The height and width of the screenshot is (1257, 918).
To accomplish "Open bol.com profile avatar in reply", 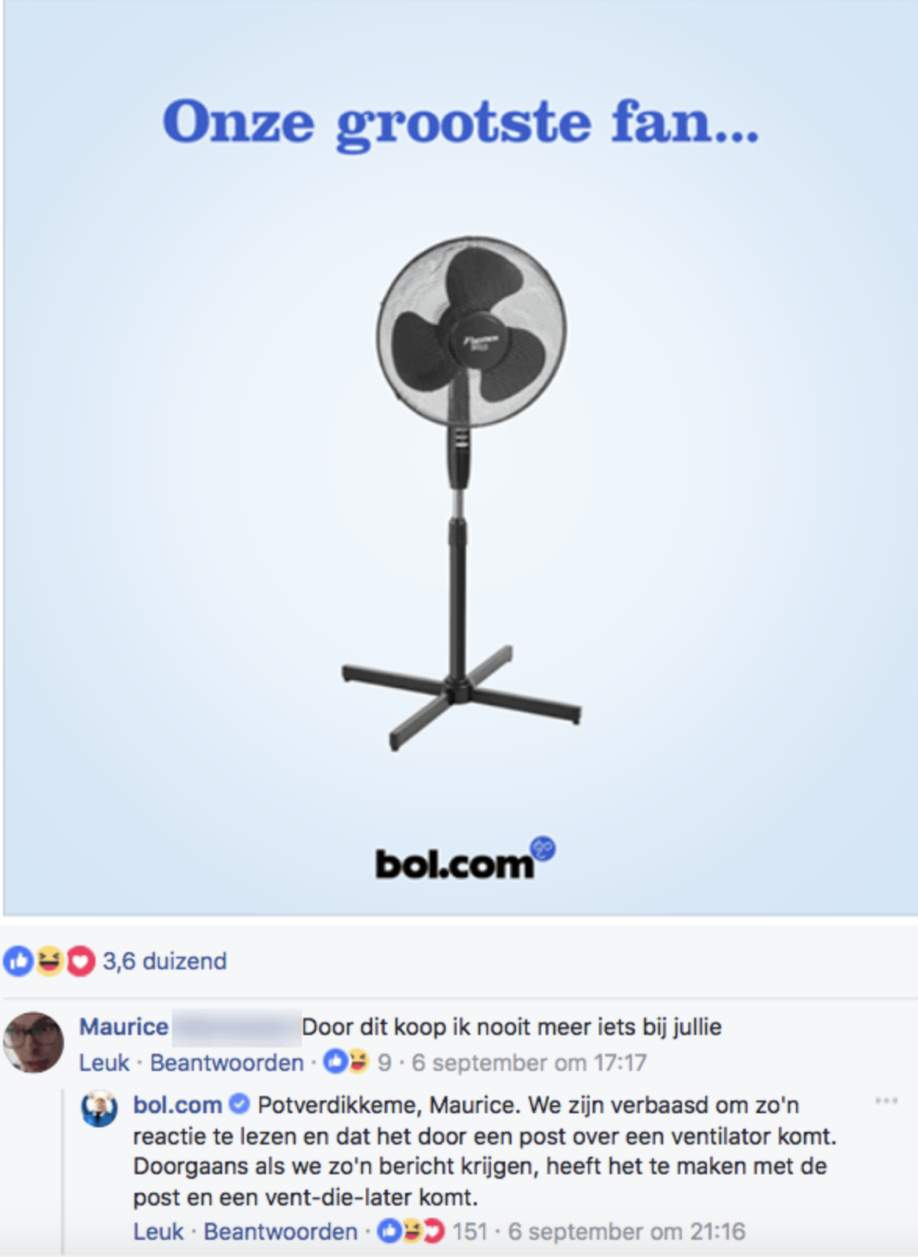I will click(x=99, y=1108).
